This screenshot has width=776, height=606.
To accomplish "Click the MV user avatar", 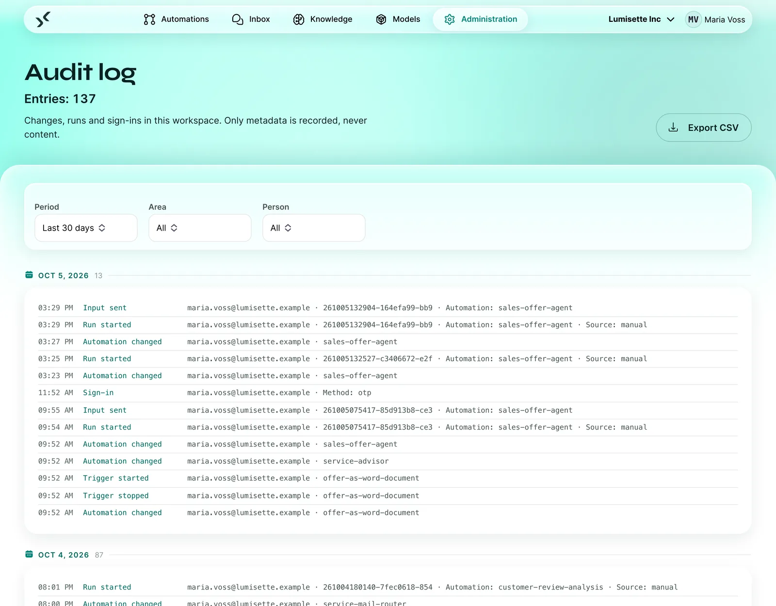I will tap(694, 19).
